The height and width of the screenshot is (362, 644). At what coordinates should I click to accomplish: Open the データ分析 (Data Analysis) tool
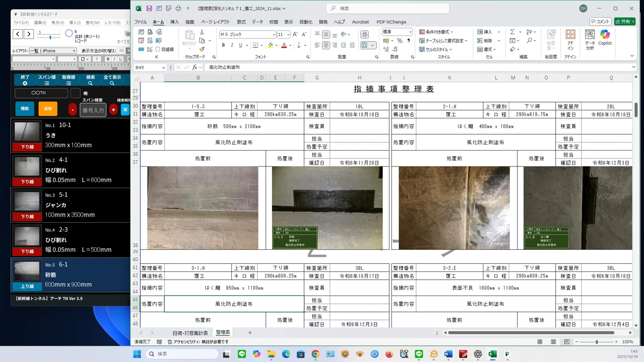[x=590, y=40]
